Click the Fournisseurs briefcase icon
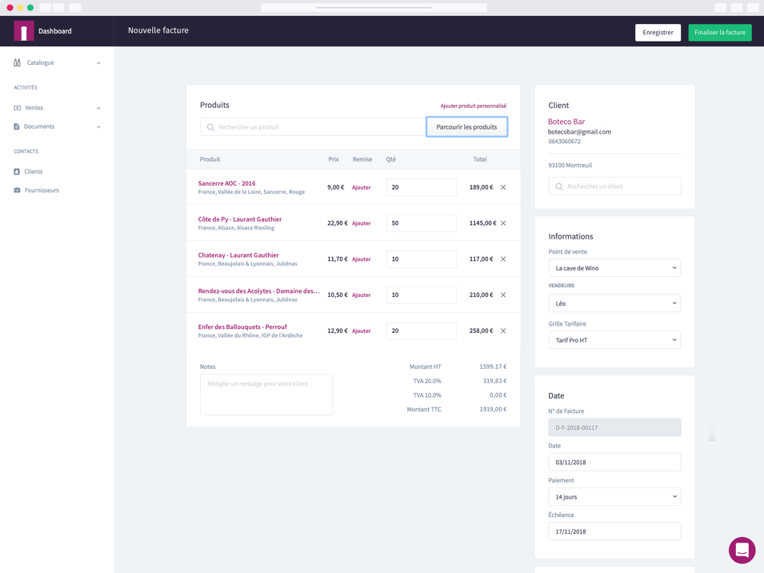Screen dimensions: 764x573 [17, 190]
